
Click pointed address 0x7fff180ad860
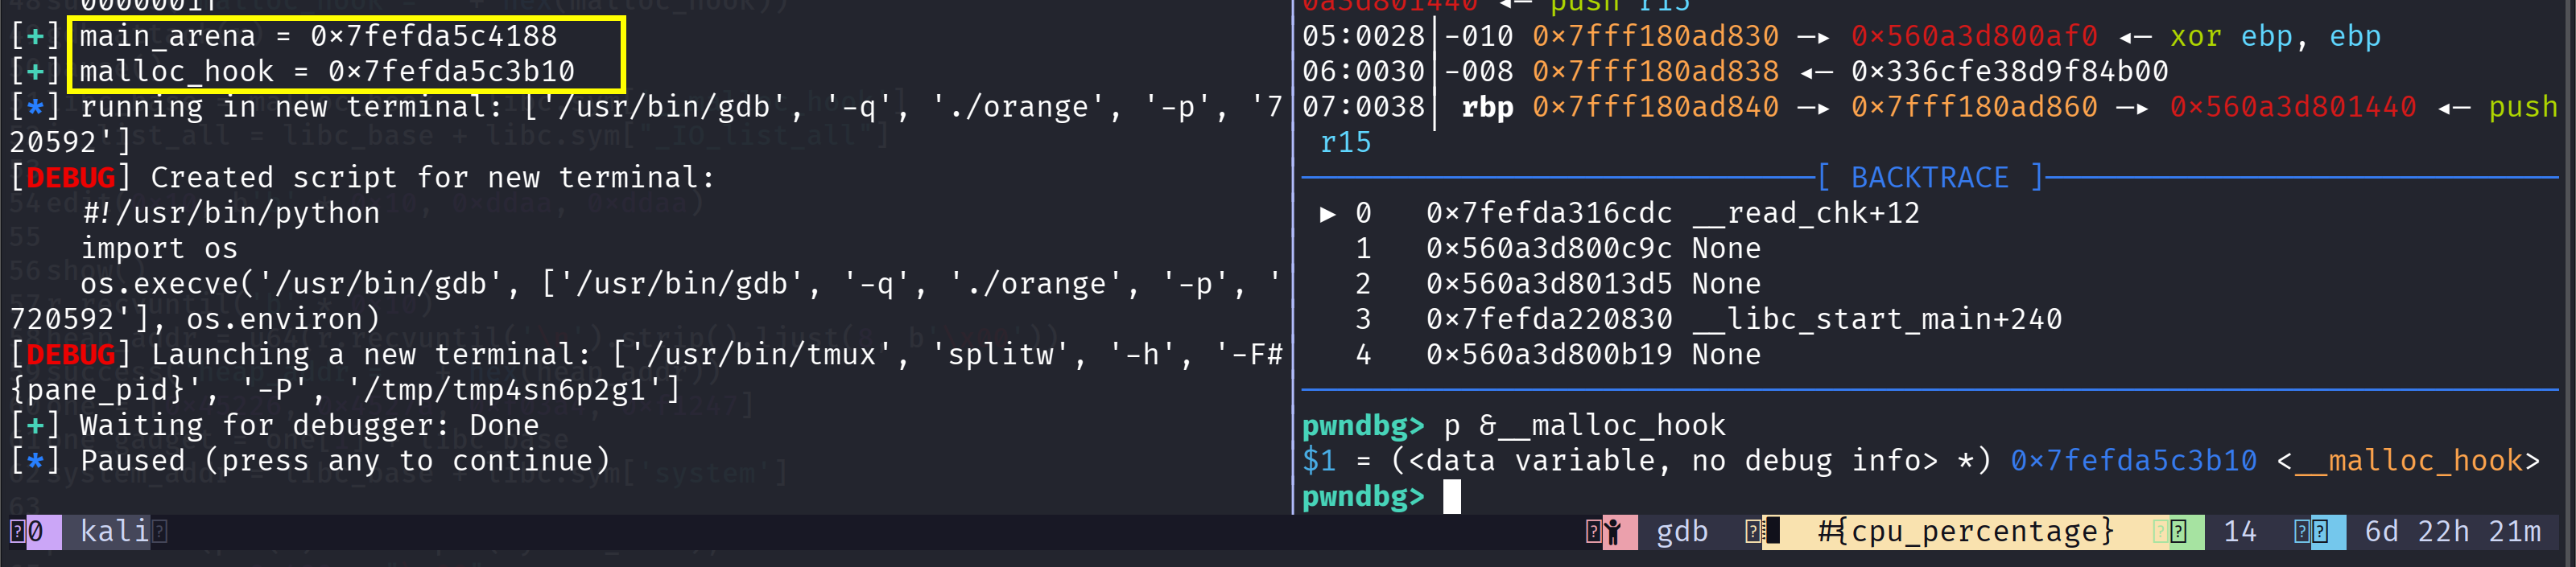pyautogui.click(x=1974, y=107)
